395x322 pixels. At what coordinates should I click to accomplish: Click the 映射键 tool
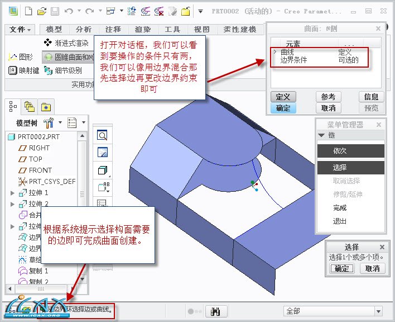23,70
